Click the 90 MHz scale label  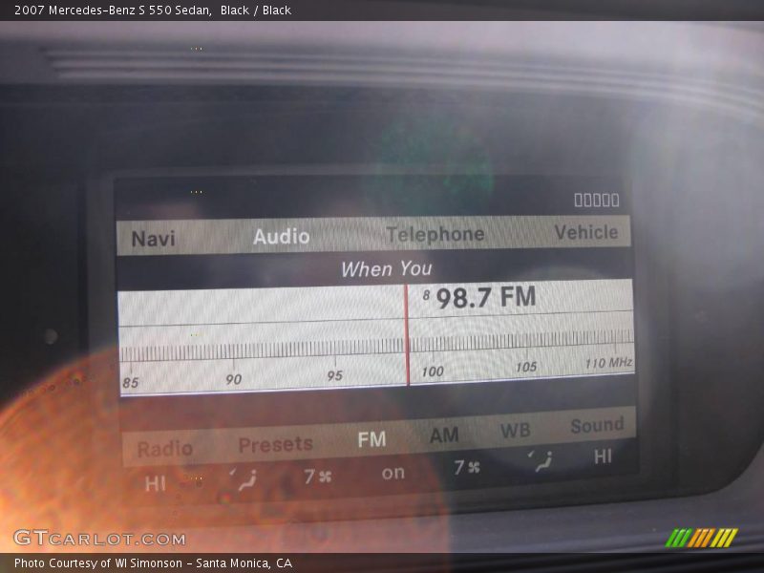click(234, 379)
